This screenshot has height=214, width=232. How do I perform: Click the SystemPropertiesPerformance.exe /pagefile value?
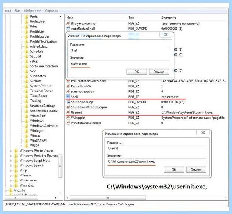point(193,118)
